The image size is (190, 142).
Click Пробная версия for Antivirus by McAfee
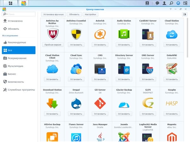click(x=53, y=45)
